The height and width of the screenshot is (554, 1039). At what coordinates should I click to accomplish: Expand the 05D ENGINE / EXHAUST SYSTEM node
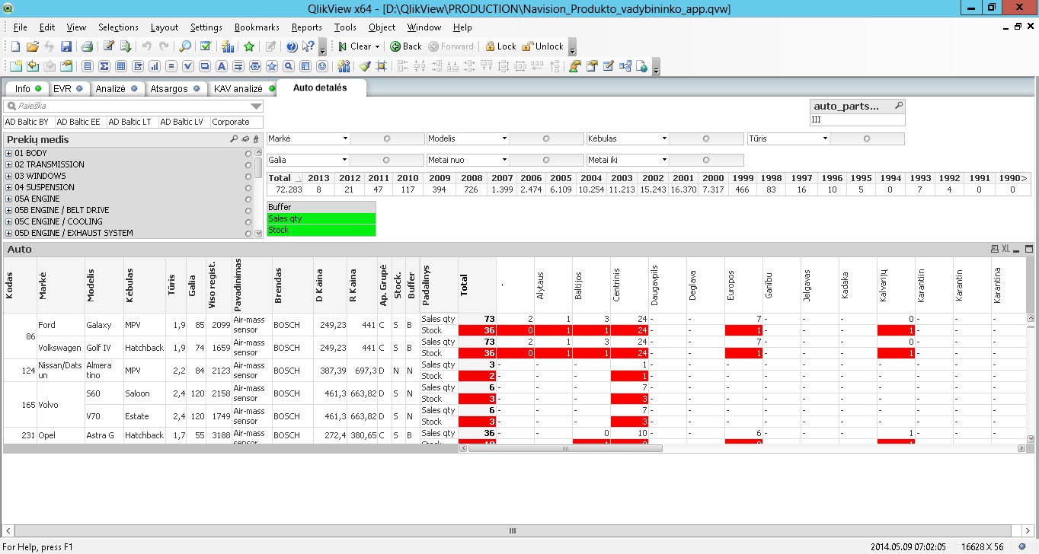(x=9, y=233)
